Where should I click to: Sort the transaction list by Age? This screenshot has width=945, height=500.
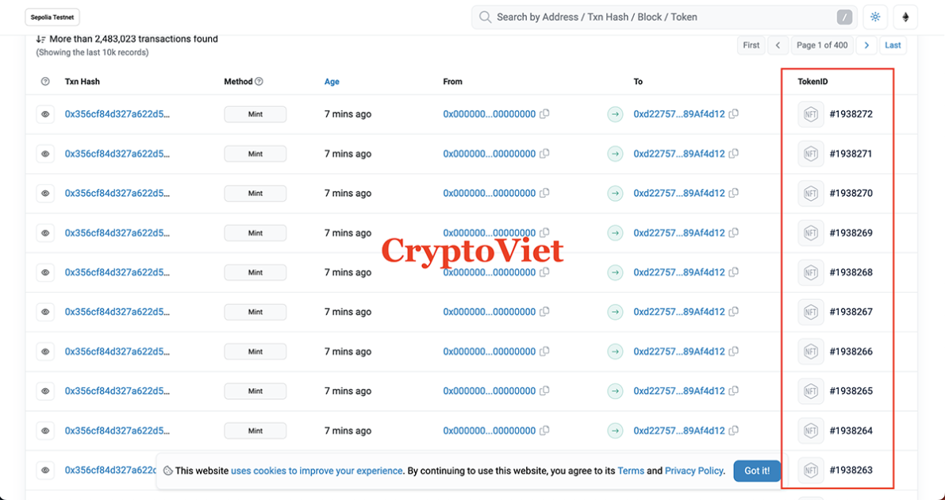[331, 81]
